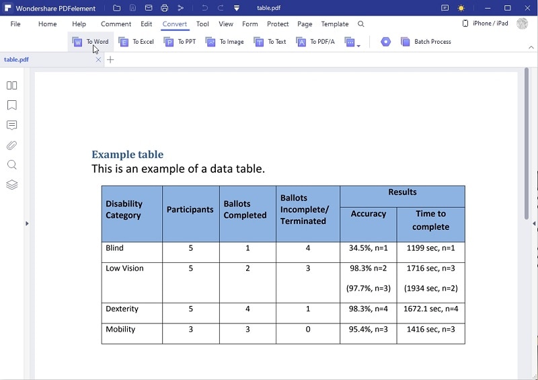Click the vertical scrollbar thumb
The width and height of the screenshot is (538, 380).
click(527, 143)
